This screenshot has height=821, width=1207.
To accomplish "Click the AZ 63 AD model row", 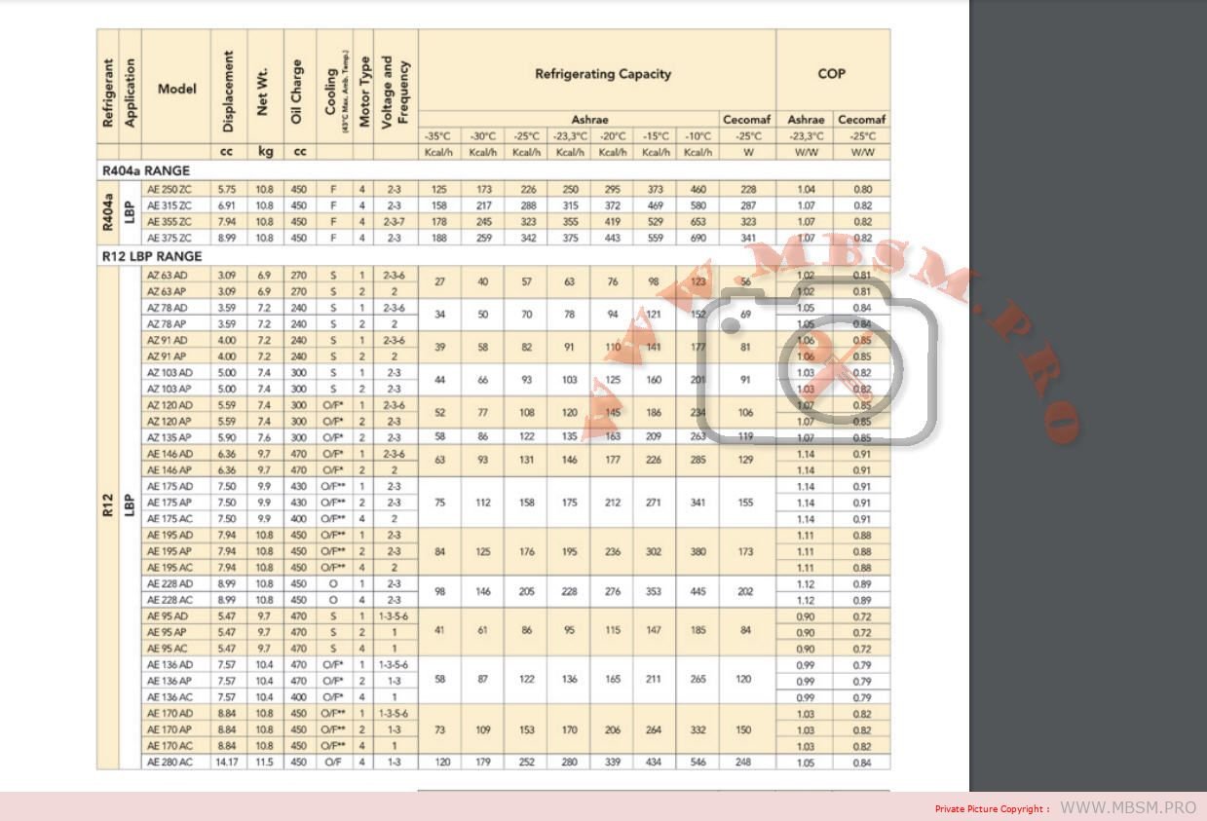I will 170,276.
